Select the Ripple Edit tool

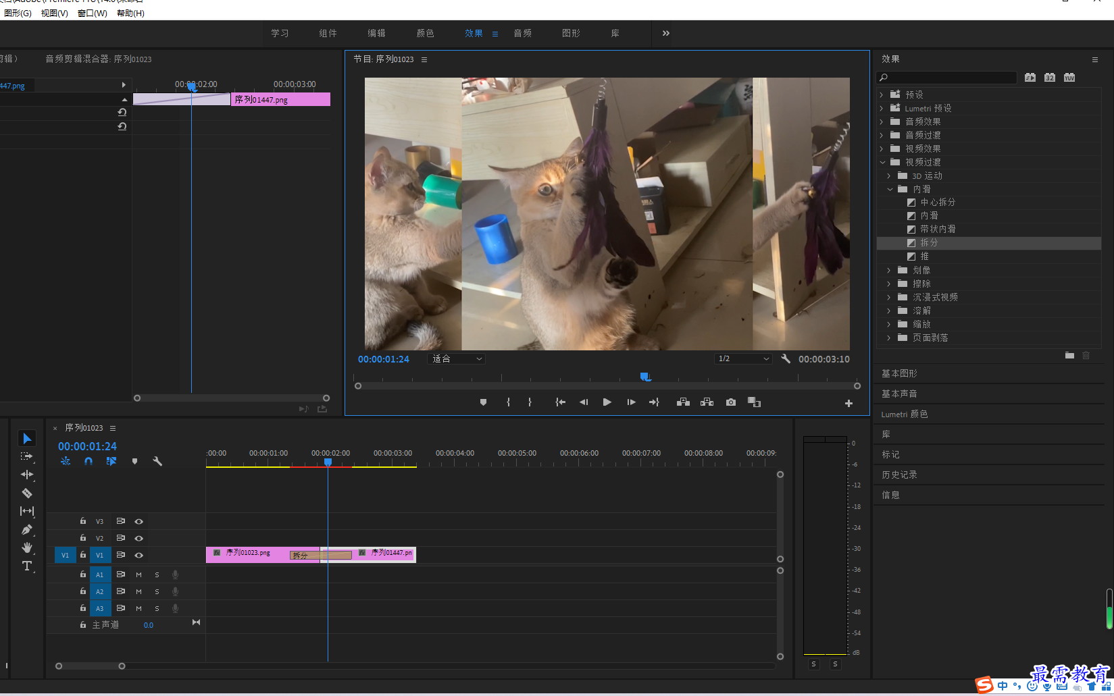27,475
